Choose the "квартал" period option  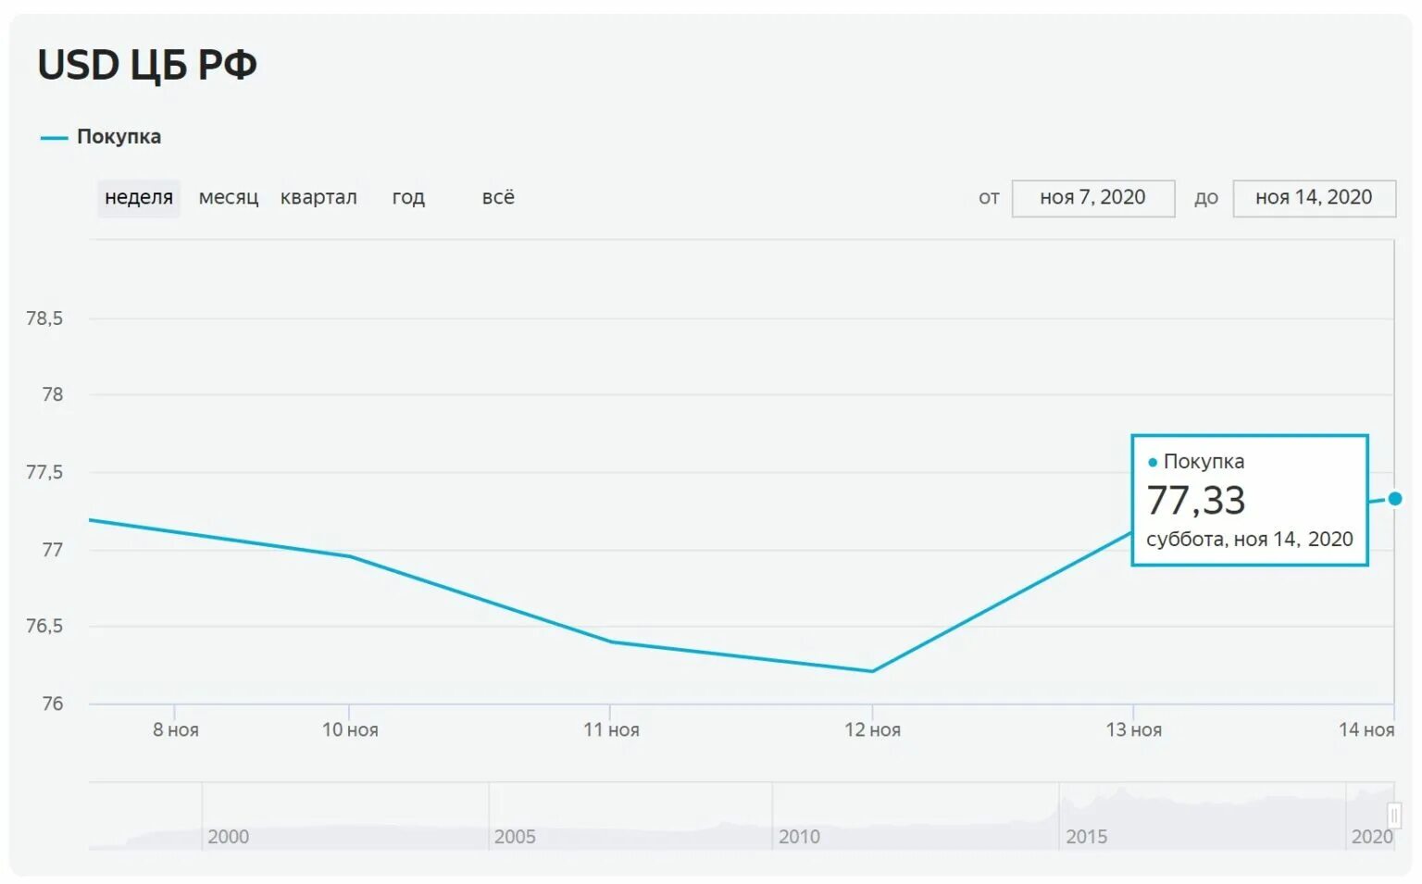pyautogui.click(x=318, y=198)
